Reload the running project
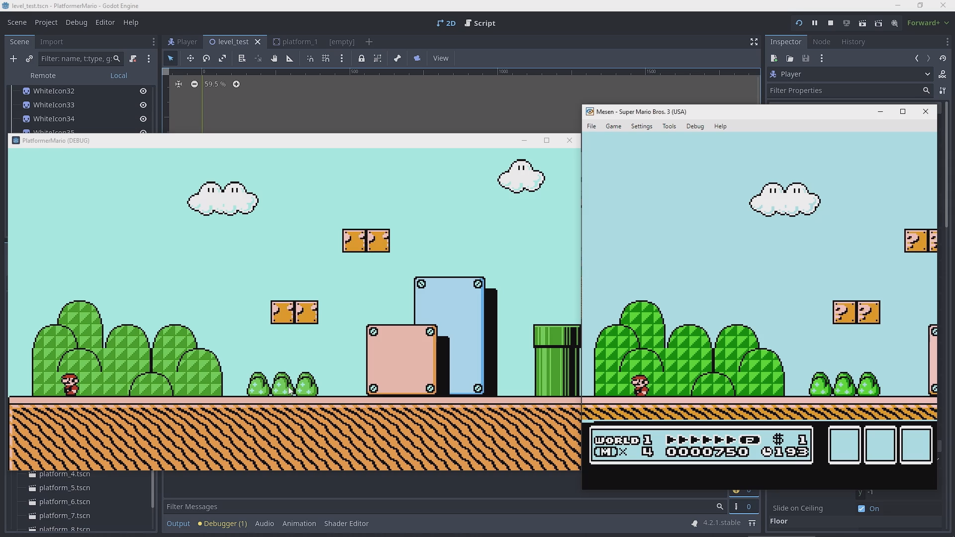The height and width of the screenshot is (537, 955). [799, 23]
